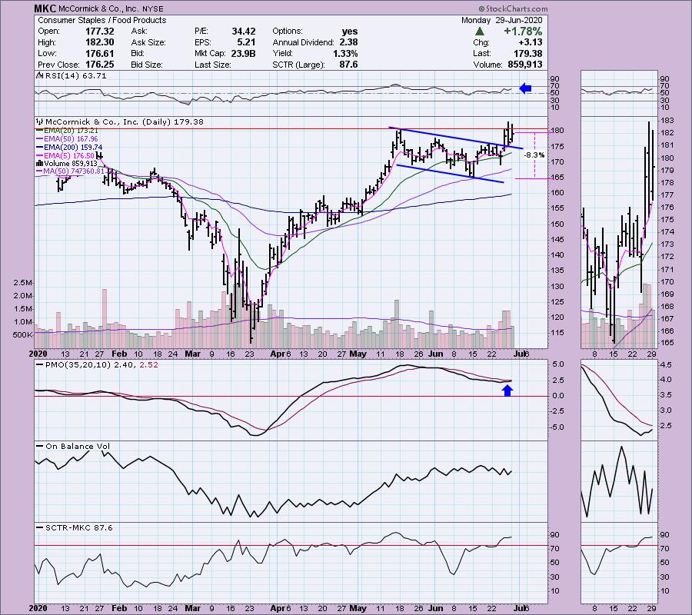
Task: Click the volume bars icon in price legend
Action: point(40,163)
